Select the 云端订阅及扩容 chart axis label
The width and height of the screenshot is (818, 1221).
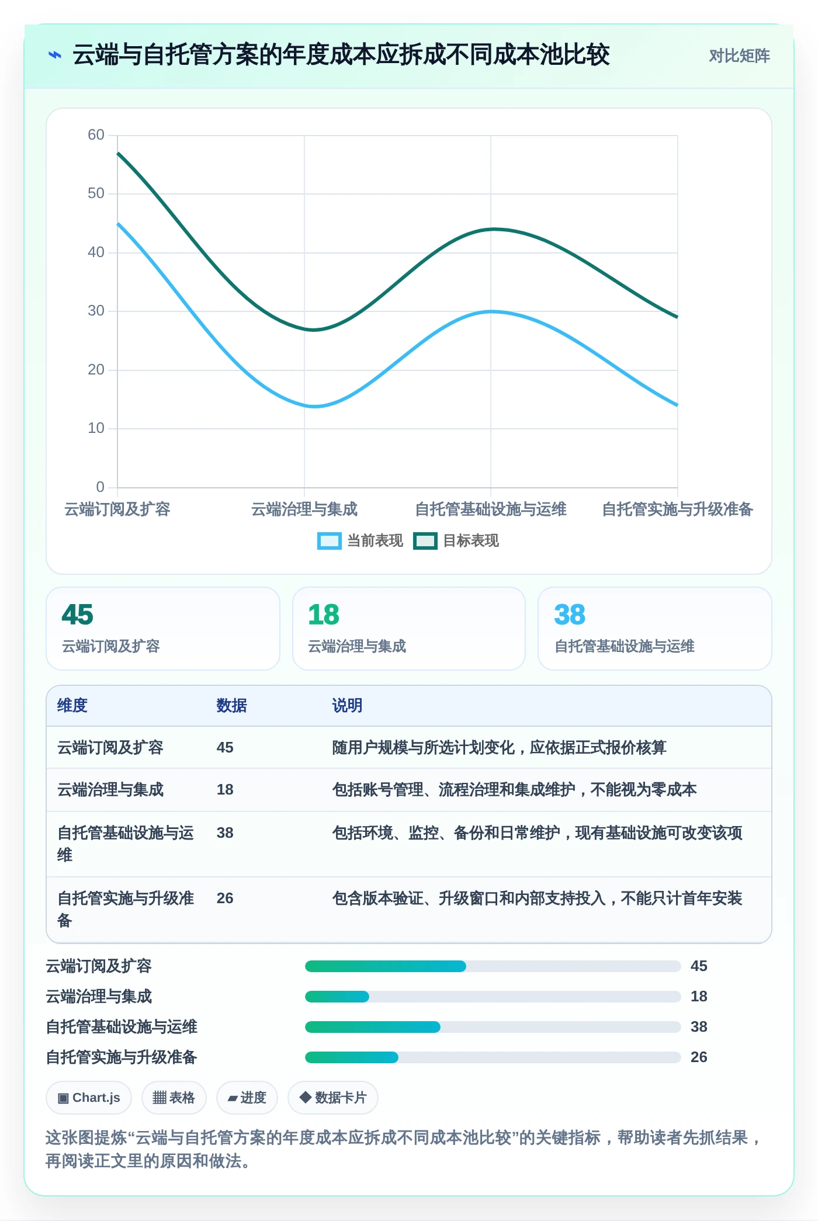117,509
